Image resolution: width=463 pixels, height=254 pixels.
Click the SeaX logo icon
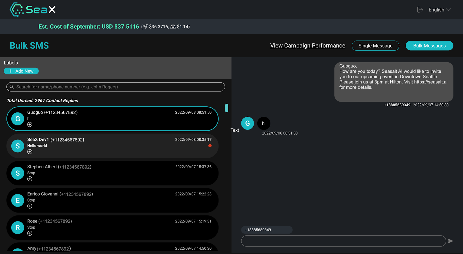17,10
